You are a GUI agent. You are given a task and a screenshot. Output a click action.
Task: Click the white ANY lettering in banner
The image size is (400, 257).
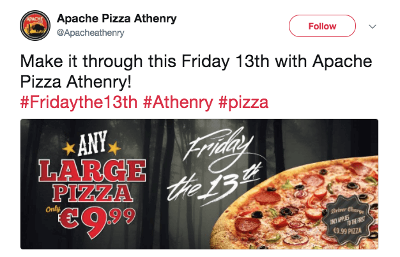point(92,143)
